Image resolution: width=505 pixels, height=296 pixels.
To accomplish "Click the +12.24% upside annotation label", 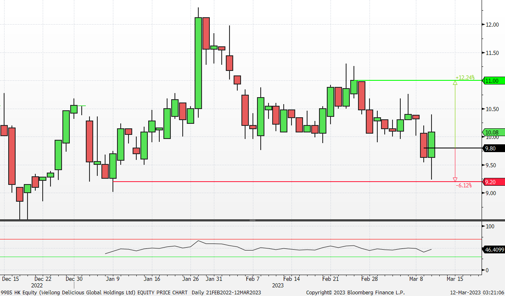I will 465,77.
